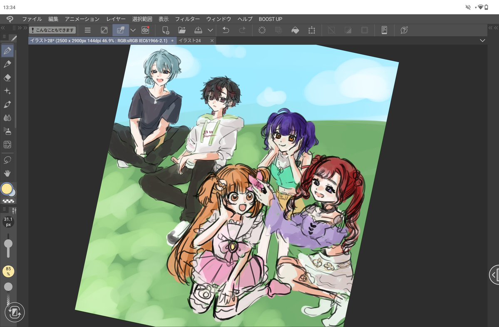Open the 表示 menu
The width and height of the screenshot is (499, 327).
click(163, 19)
